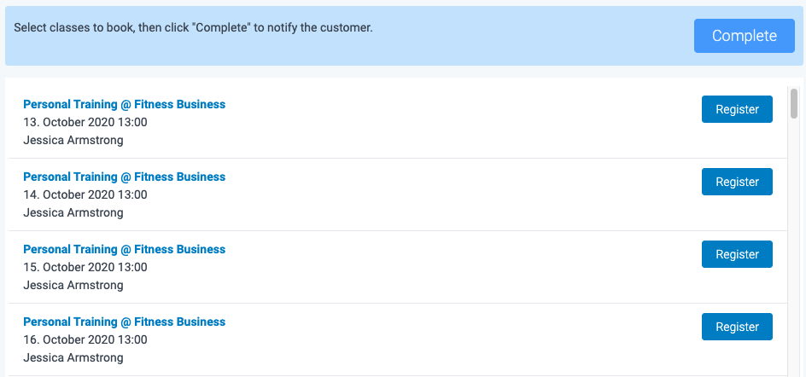Click the "Select classes to book" instruction text
The height and width of the screenshot is (377, 806).
pyautogui.click(x=194, y=27)
